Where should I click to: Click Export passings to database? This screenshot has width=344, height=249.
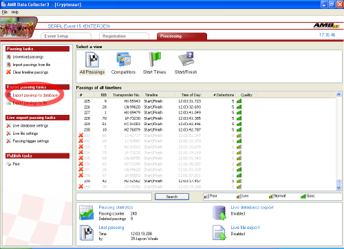pyautogui.click(x=35, y=95)
